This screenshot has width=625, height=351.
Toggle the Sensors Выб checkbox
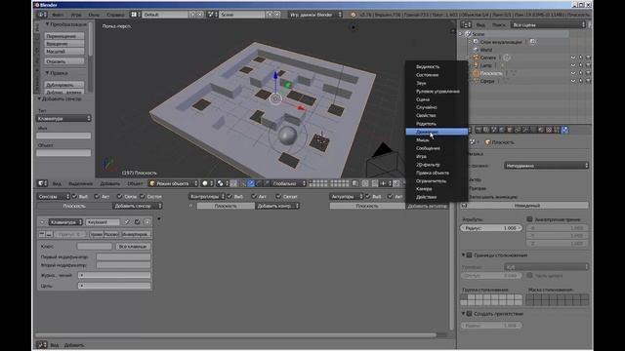point(74,196)
